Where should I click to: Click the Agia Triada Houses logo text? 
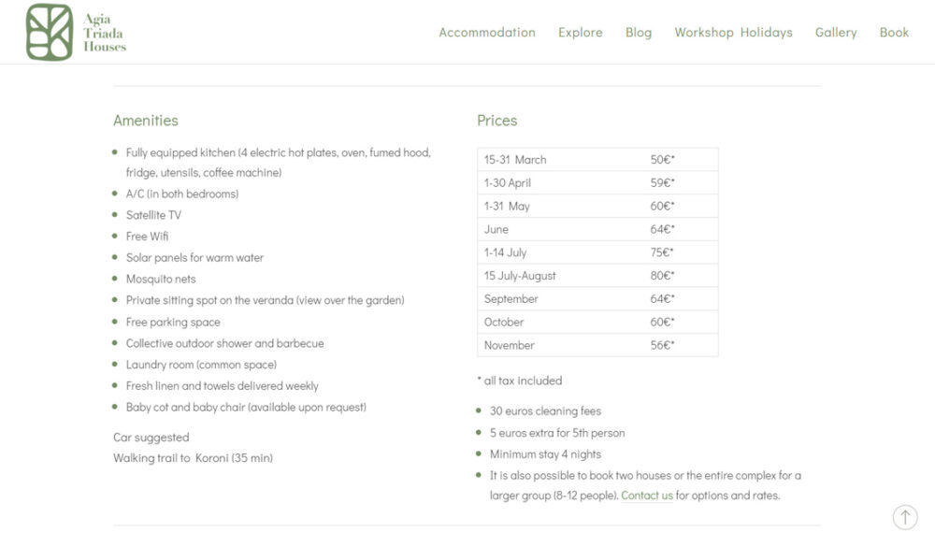point(104,33)
